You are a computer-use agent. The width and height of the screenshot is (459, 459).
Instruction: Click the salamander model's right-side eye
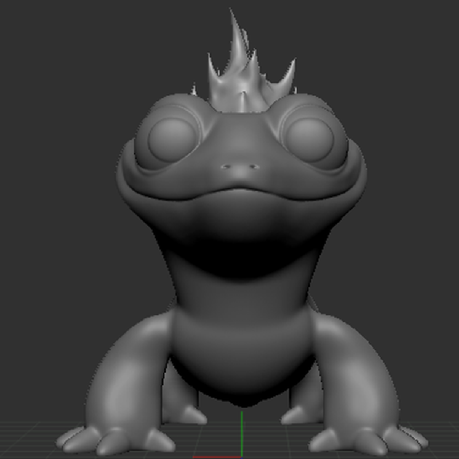(310, 136)
